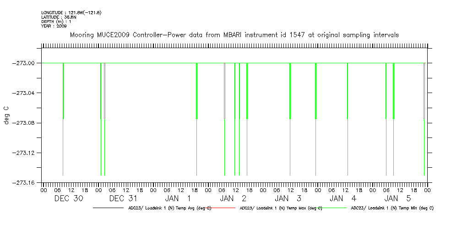The image size is (462, 231).
Task: Click the LATITUDE header text line
Action: (x=58, y=17)
